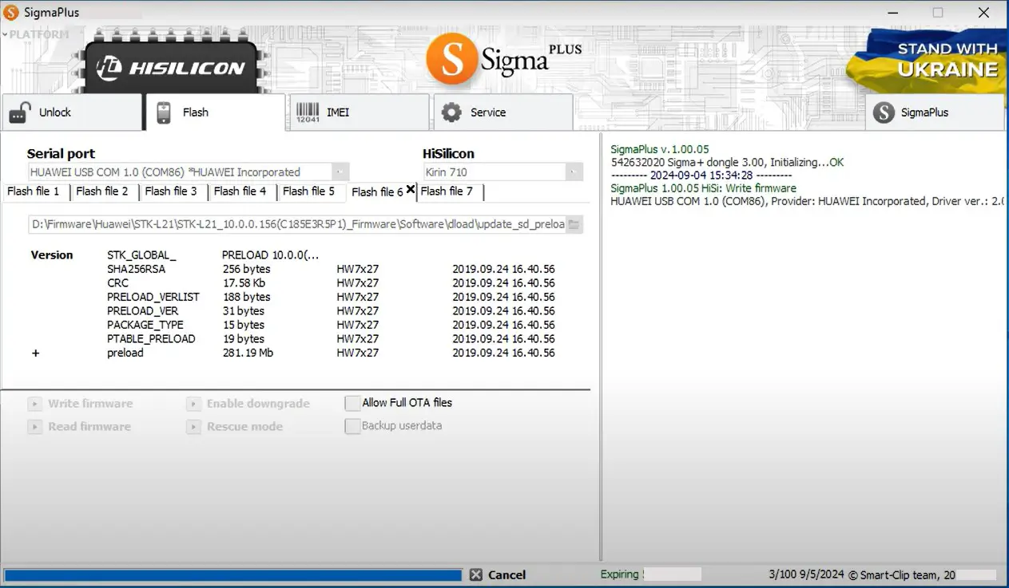Select the PACKAGE_TYPE row

332,325
